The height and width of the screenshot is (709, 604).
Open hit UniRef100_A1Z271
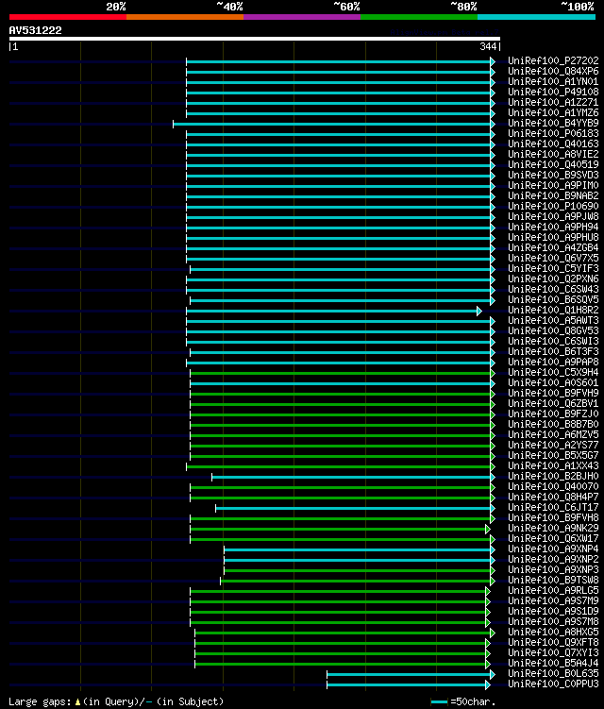tap(553, 102)
